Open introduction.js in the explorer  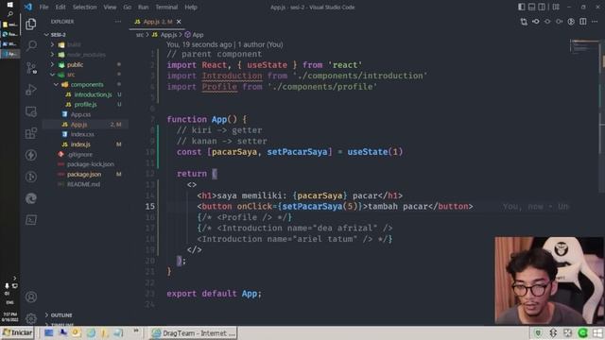[x=93, y=94]
